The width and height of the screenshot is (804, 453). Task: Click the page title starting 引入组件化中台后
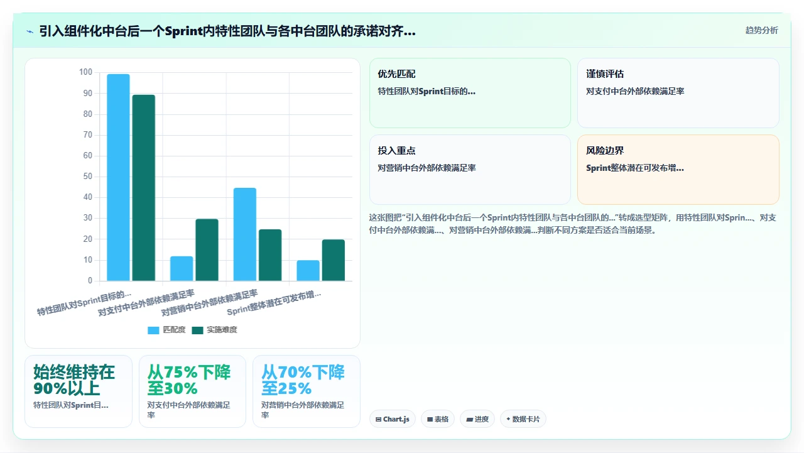(227, 31)
